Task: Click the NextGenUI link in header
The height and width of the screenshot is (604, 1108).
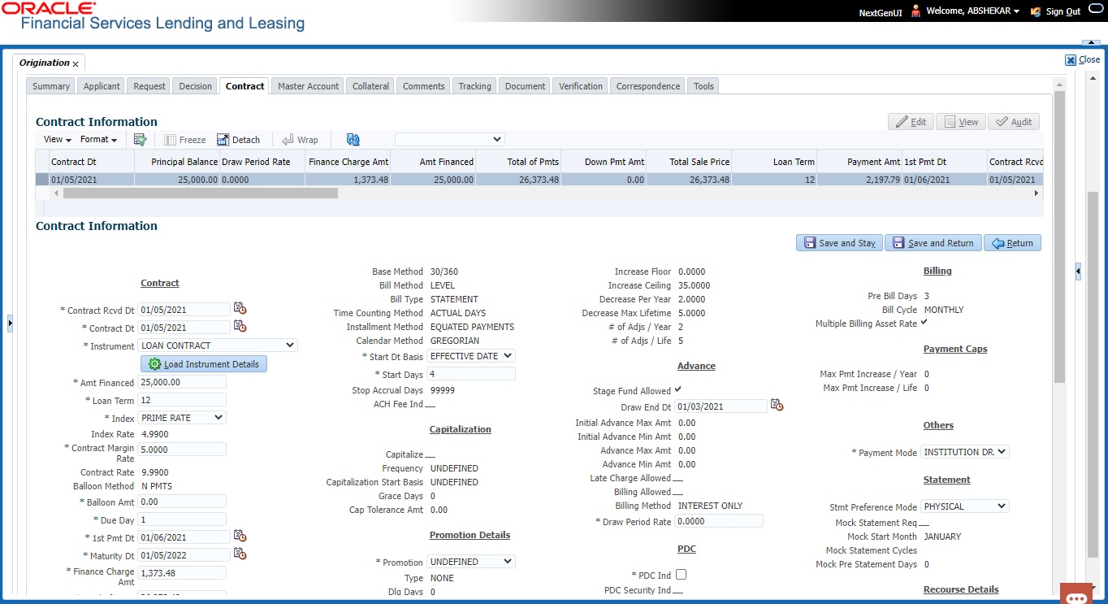Action: pyautogui.click(x=881, y=12)
